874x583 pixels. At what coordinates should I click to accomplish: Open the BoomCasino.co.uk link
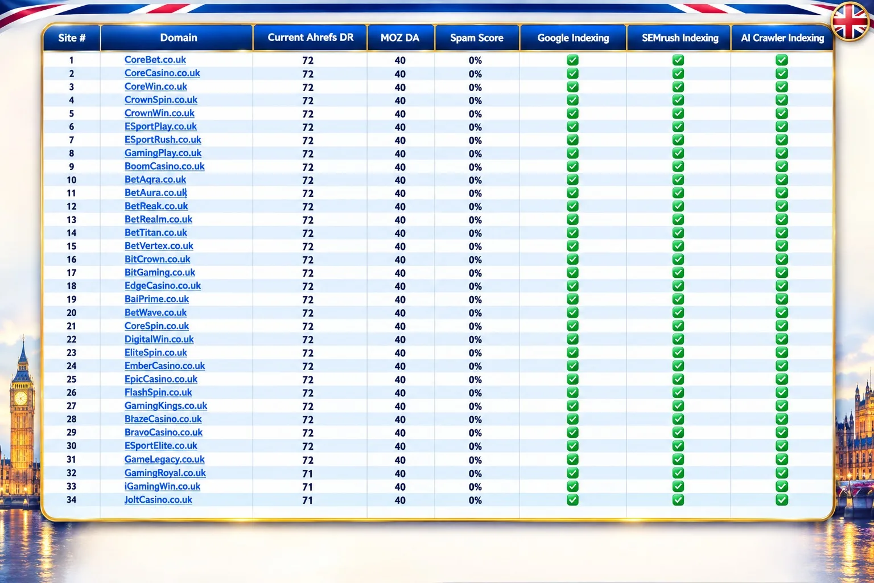click(164, 166)
